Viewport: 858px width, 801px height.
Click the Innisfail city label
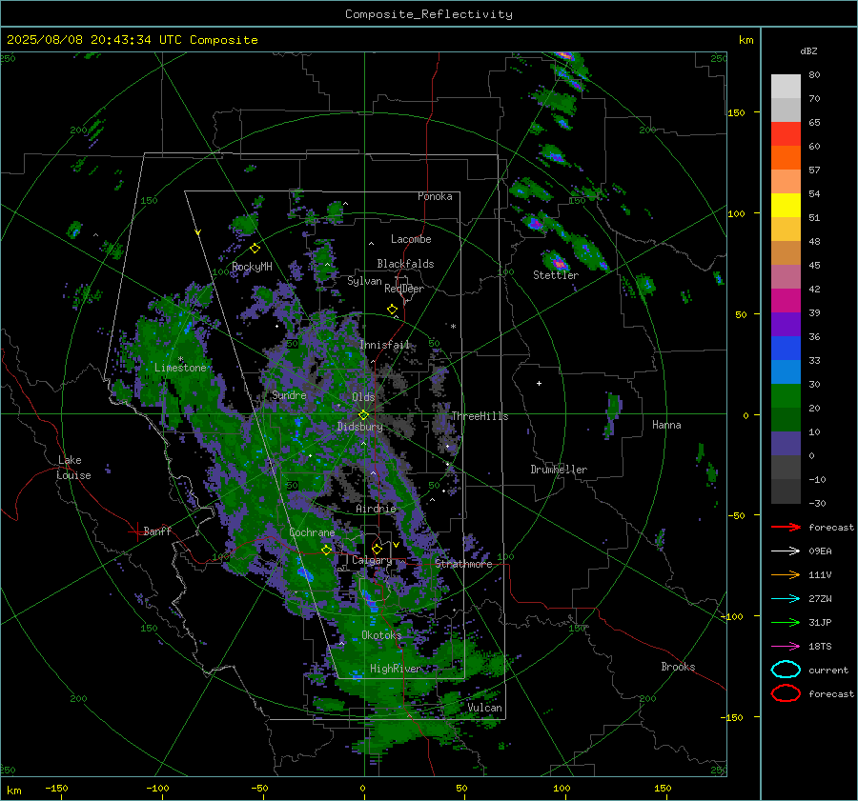(x=385, y=345)
